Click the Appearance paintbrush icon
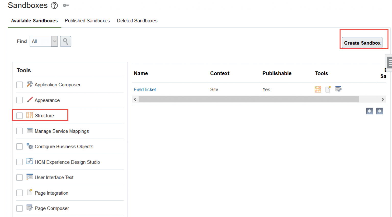 (x=30, y=100)
